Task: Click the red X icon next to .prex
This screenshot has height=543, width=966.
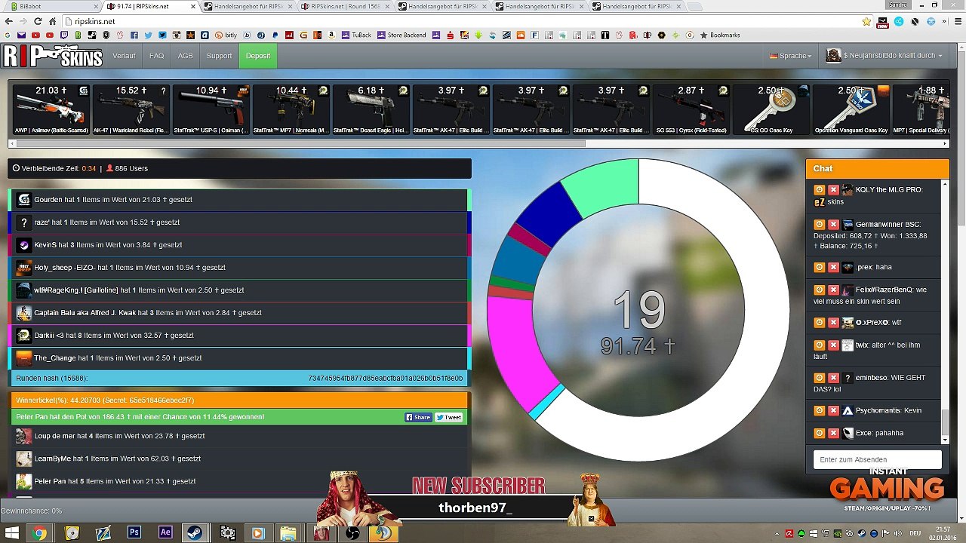Action: tap(833, 267)
